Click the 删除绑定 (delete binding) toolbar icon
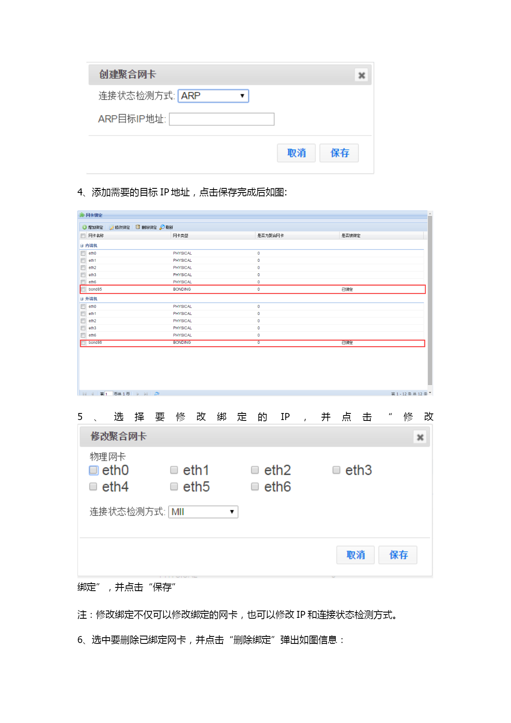This screenshot has width=511, height=723. [x=138, y=227]
